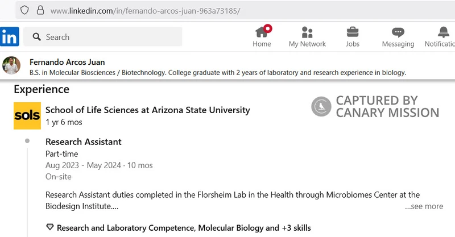Image resolution: width=455 pixels, height=237 pixels.
Task: Click the URL in address bar
Action: point(145,11)
